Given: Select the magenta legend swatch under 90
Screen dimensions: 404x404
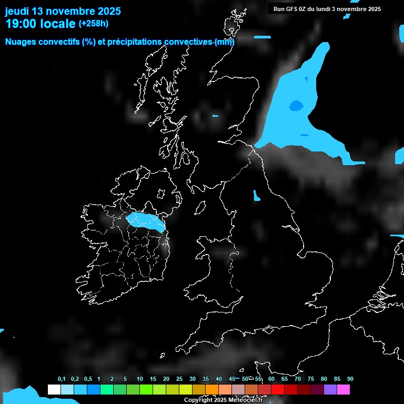Looking at the screenshot, I should 344,390.
